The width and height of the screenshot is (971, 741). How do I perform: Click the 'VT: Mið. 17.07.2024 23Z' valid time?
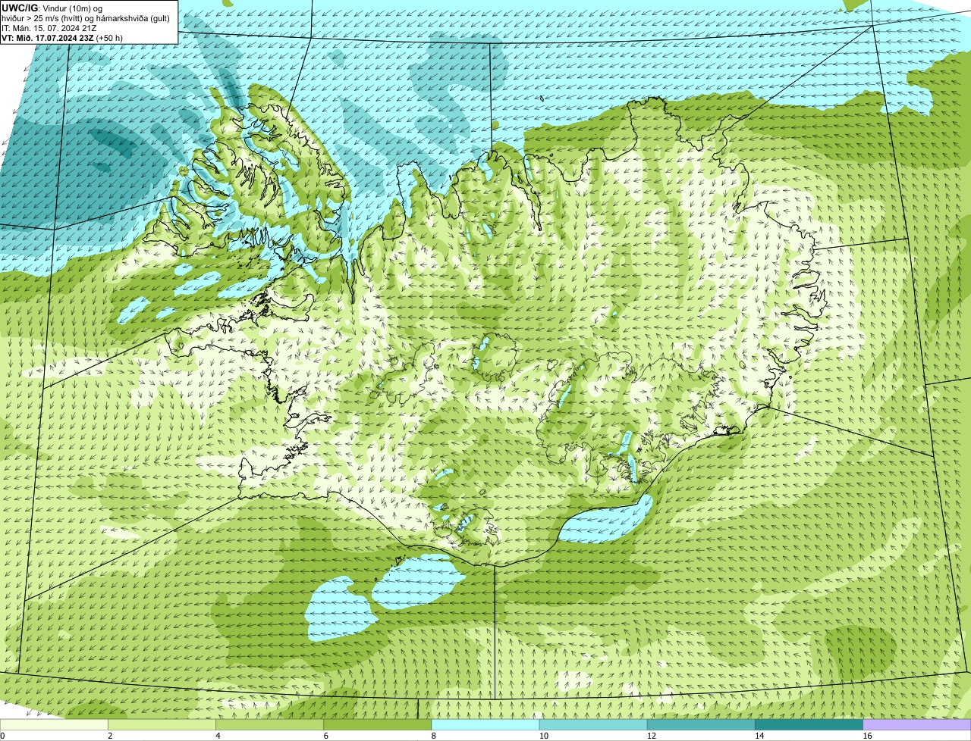coord(48,38)
